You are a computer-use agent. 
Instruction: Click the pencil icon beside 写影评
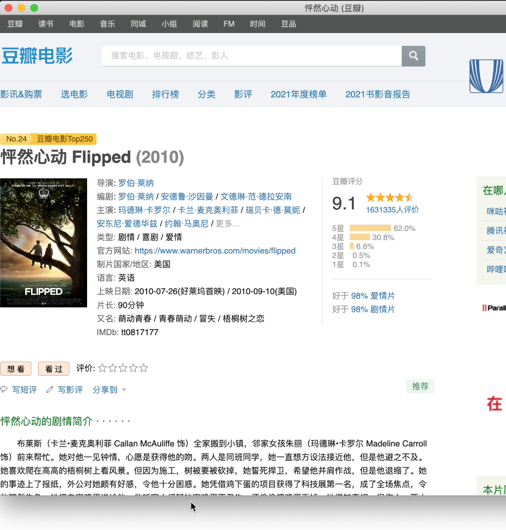pyautogui.click(x=50, y=389)
